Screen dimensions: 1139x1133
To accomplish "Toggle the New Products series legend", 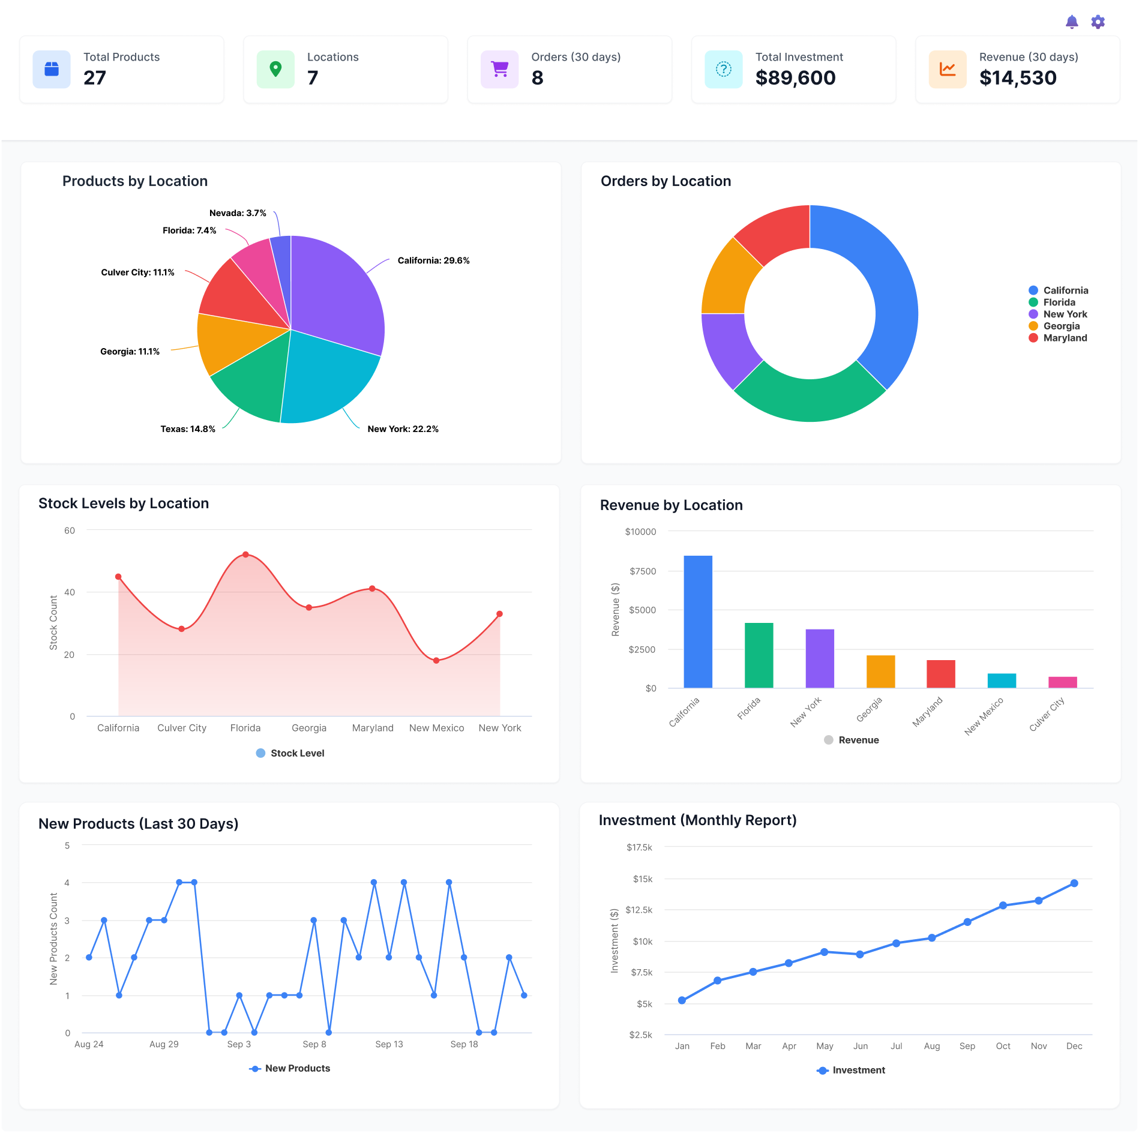I will [x=290, y=1068].
